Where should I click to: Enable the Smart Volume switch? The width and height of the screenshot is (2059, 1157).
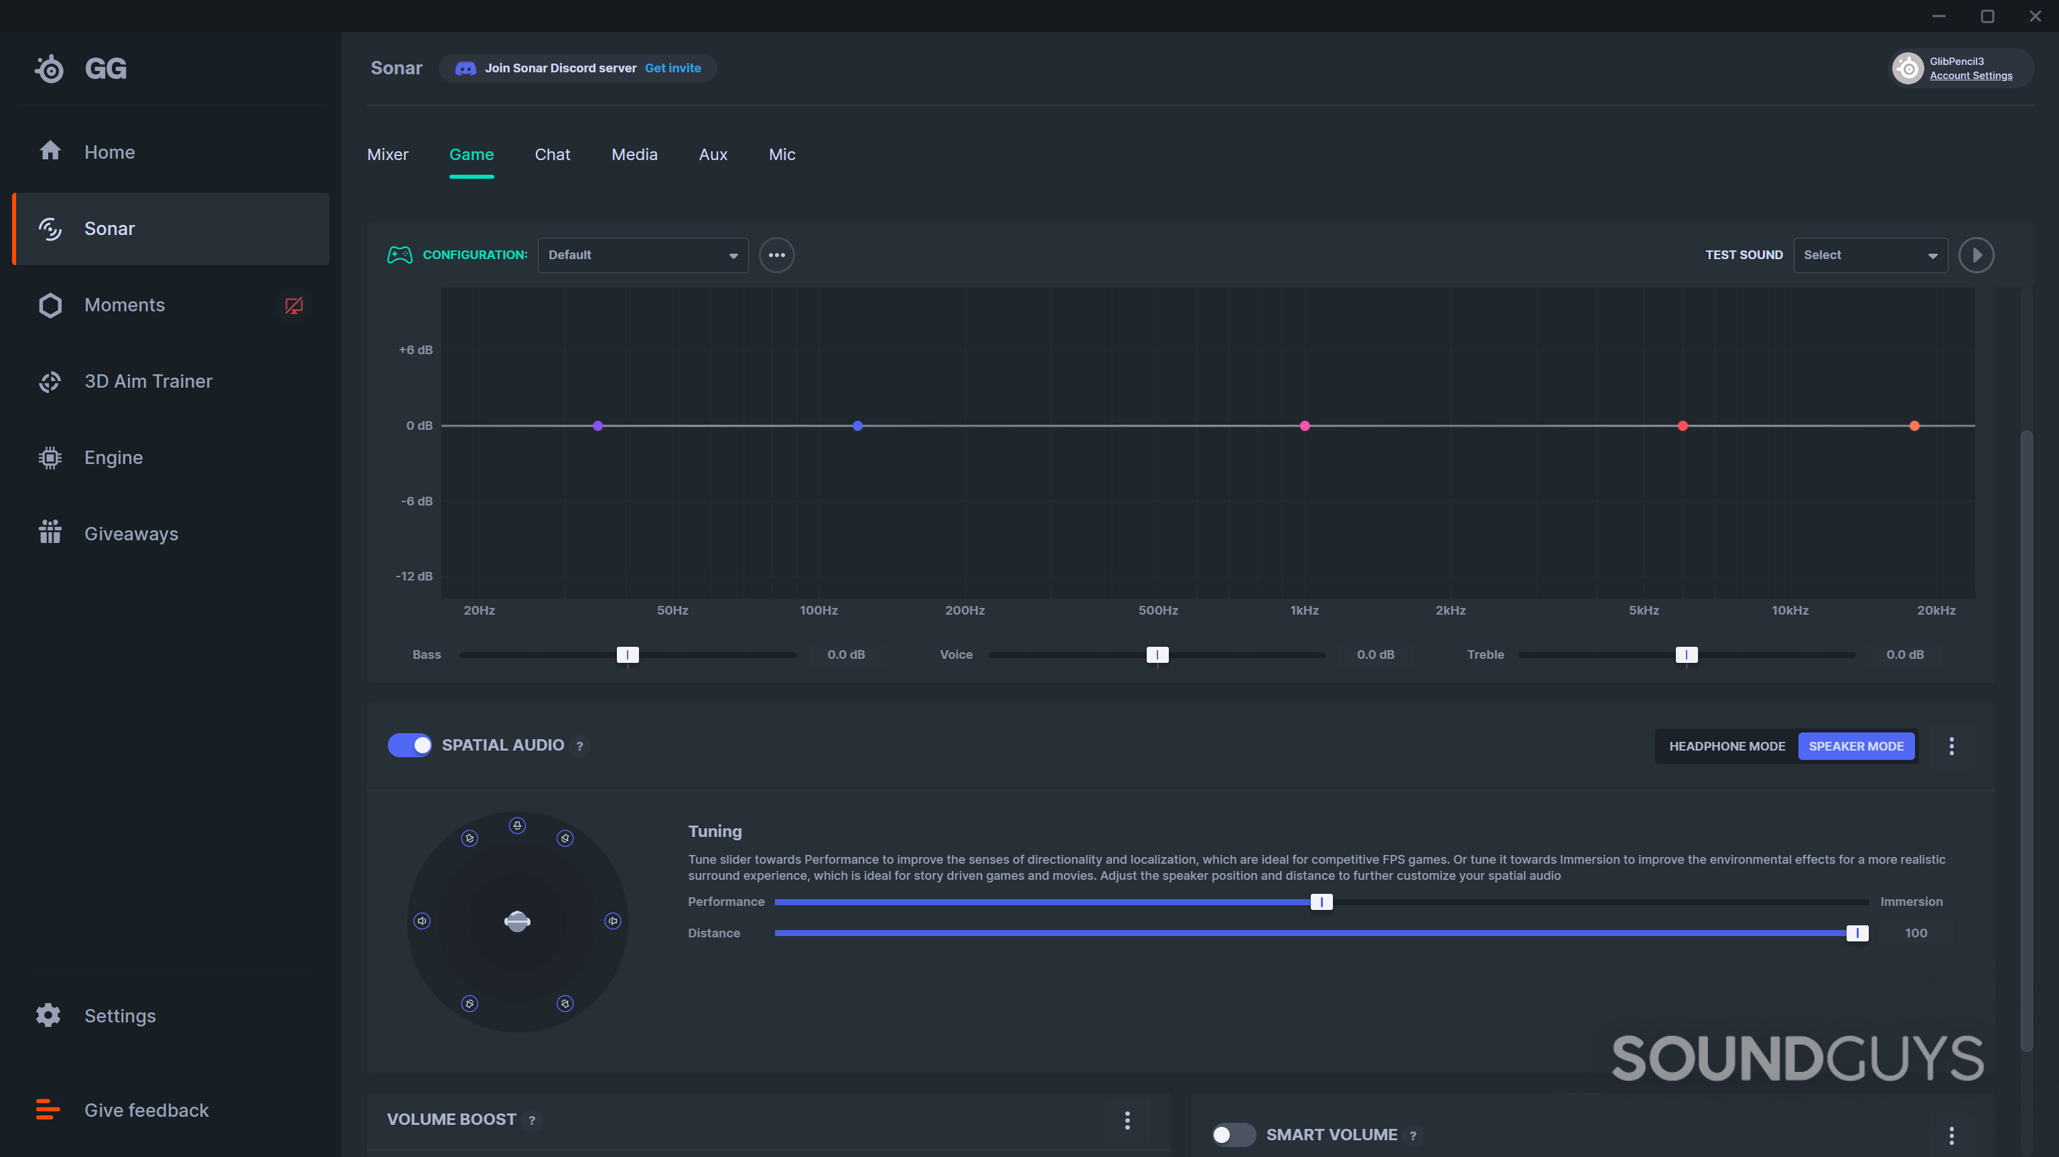[1233, 1136]
